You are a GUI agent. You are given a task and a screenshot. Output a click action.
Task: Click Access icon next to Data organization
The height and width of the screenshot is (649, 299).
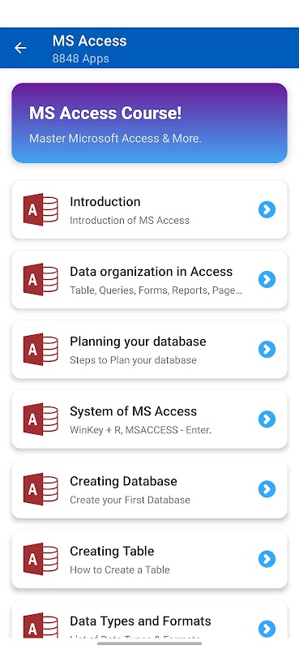[41, 279]
